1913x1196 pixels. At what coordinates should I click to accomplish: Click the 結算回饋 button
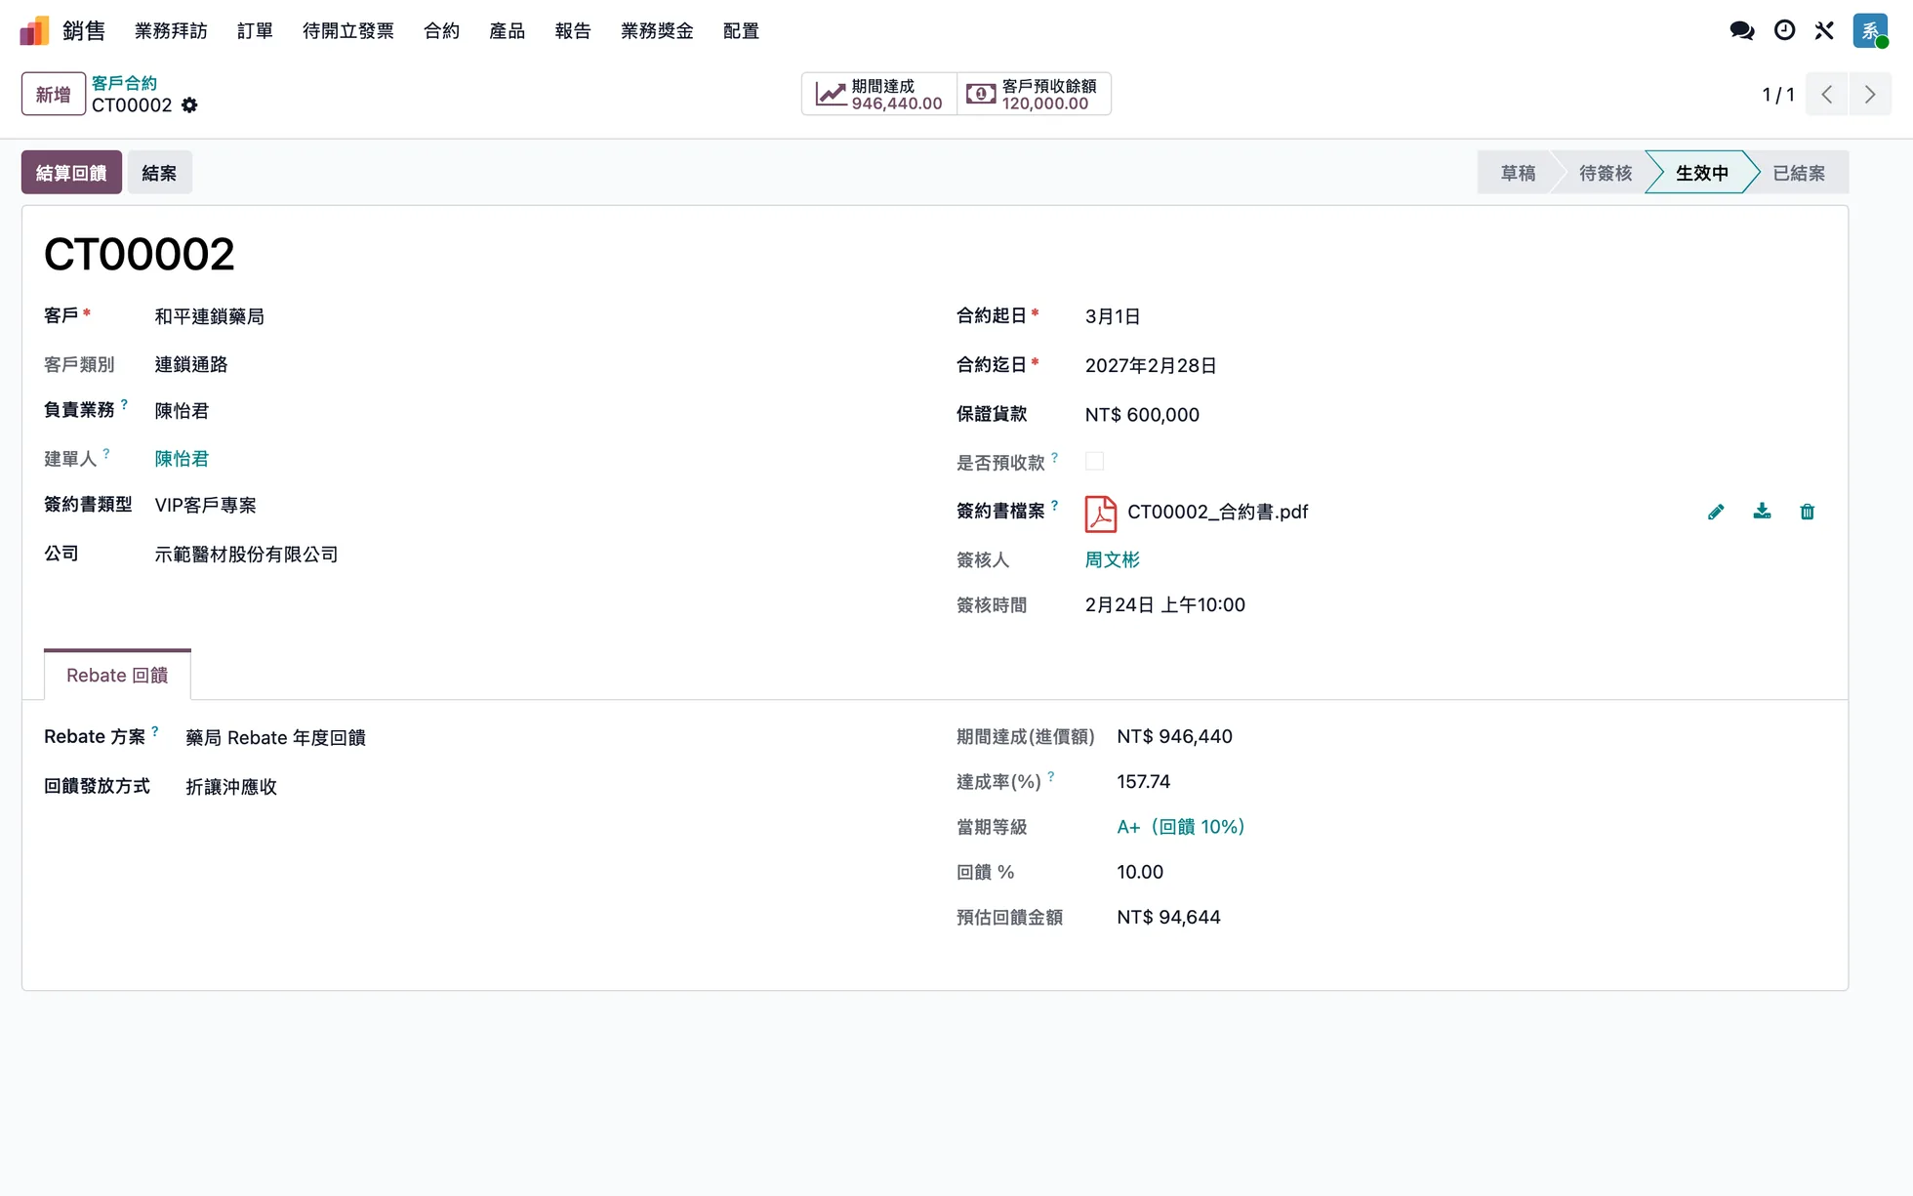point(71,173)
